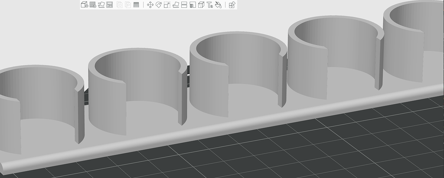
Task: Enable the Supports painting tool
Action: pyautogui.click(x=193, y=5)
